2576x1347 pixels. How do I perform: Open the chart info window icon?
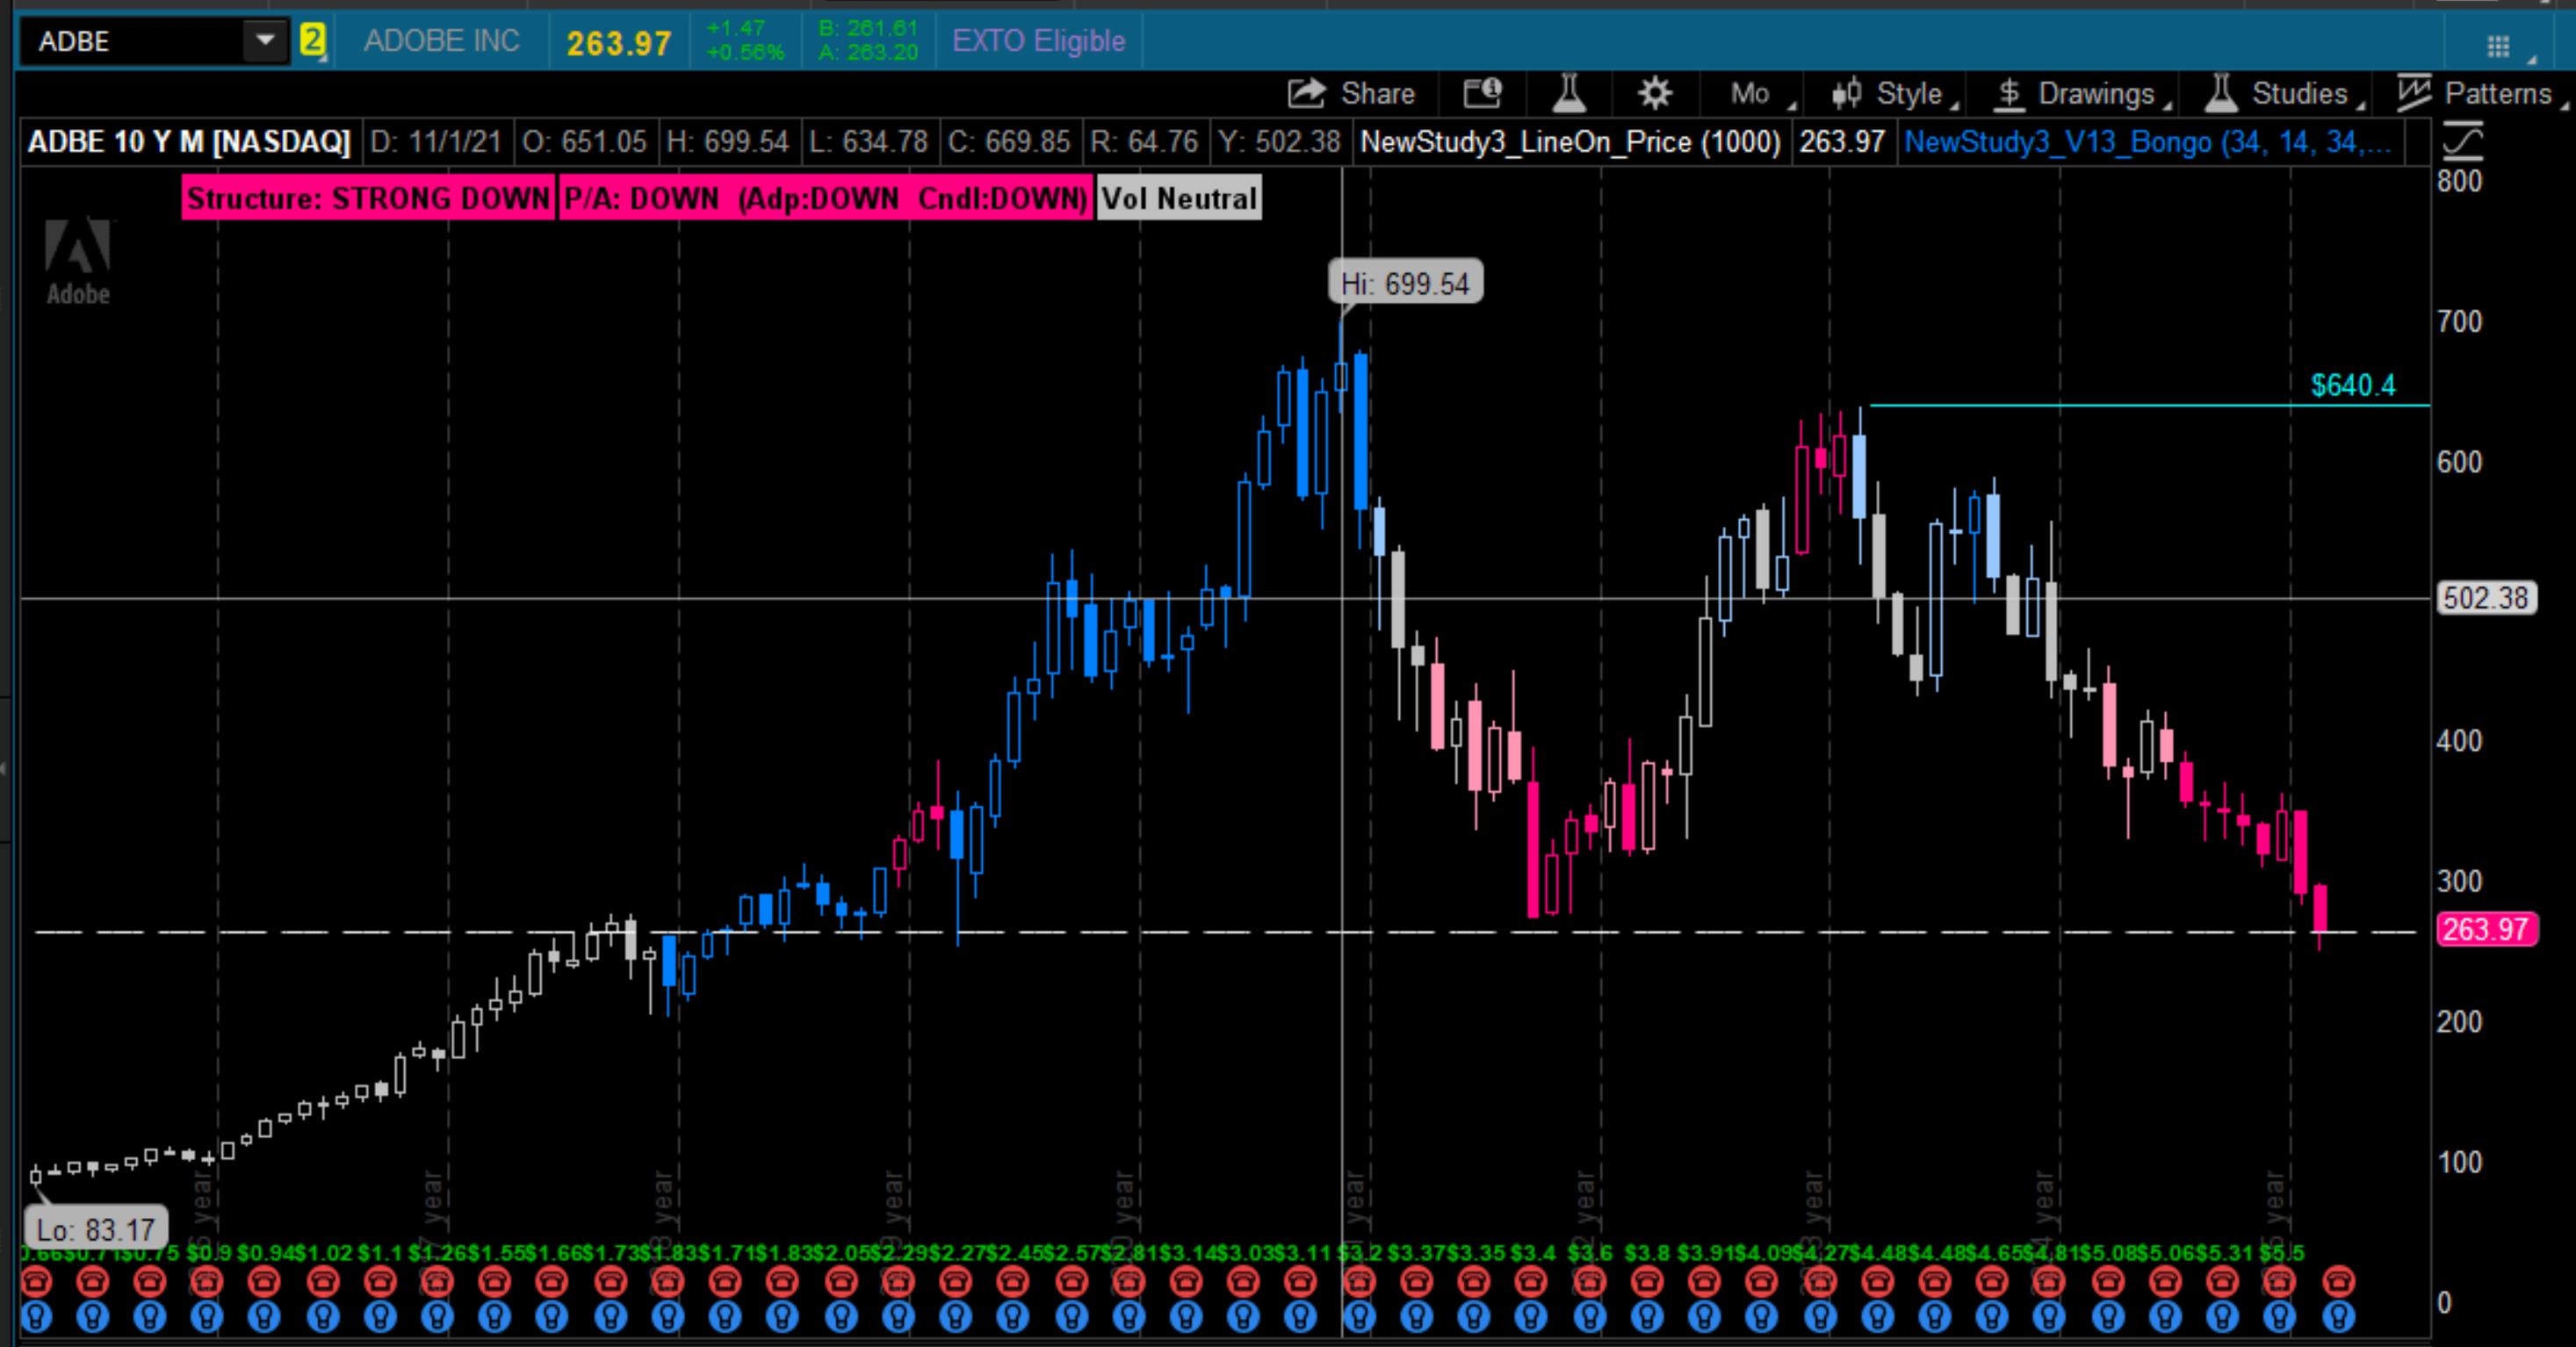click(1482, 94)
